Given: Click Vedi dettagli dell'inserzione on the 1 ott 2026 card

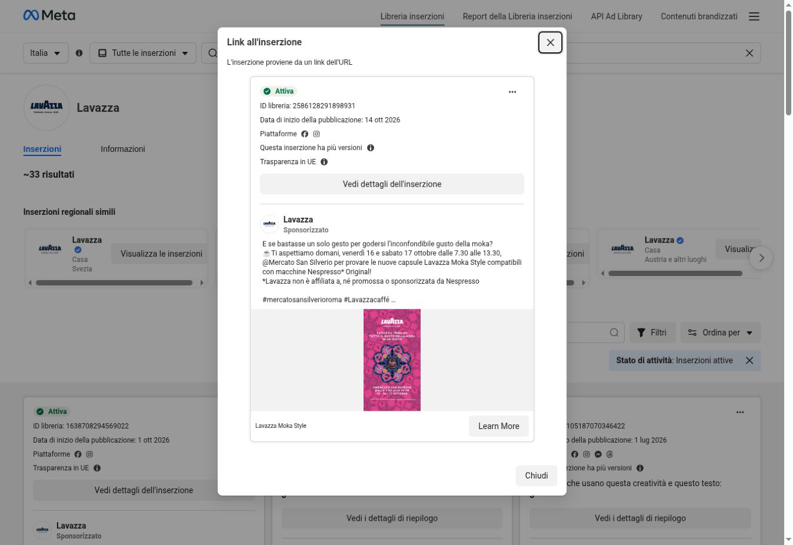Looking at the screenshot, I should (x=144, y=490).
